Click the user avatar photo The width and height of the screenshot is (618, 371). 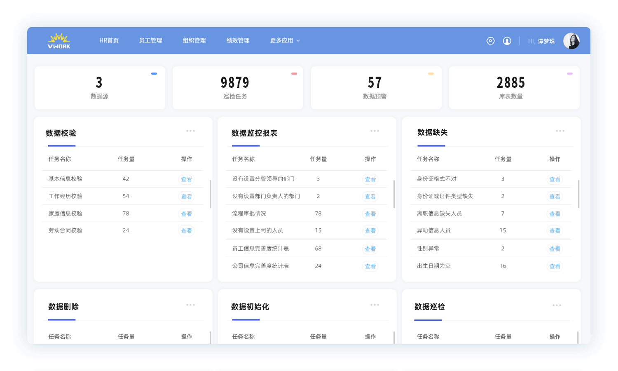coord(571,41)
